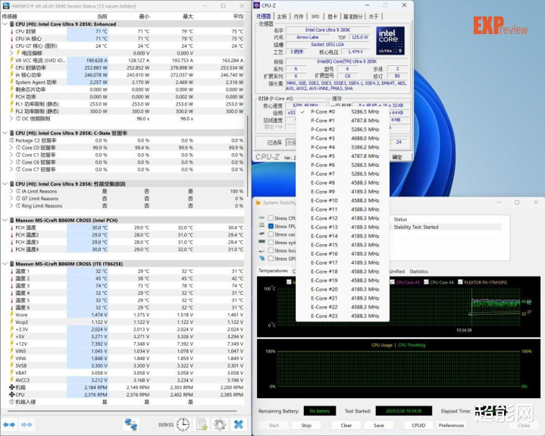Open the AIDA64 Statistics tab
Viewport: 545px width, 436px height.
coord(419,271)
